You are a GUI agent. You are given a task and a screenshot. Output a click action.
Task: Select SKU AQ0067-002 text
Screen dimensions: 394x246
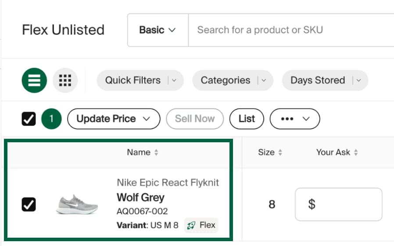pos(142,211)
